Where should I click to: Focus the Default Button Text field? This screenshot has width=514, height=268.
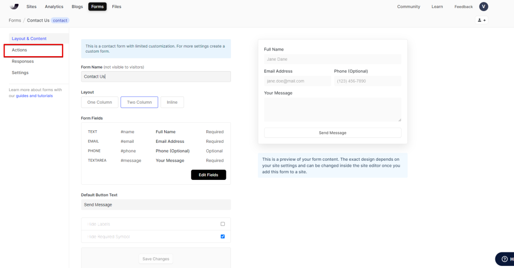pos(156,205)
